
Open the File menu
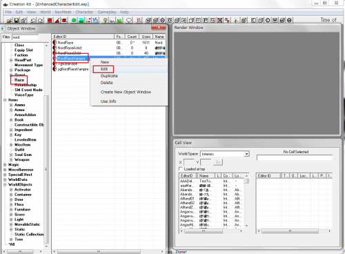coord(8,12)
